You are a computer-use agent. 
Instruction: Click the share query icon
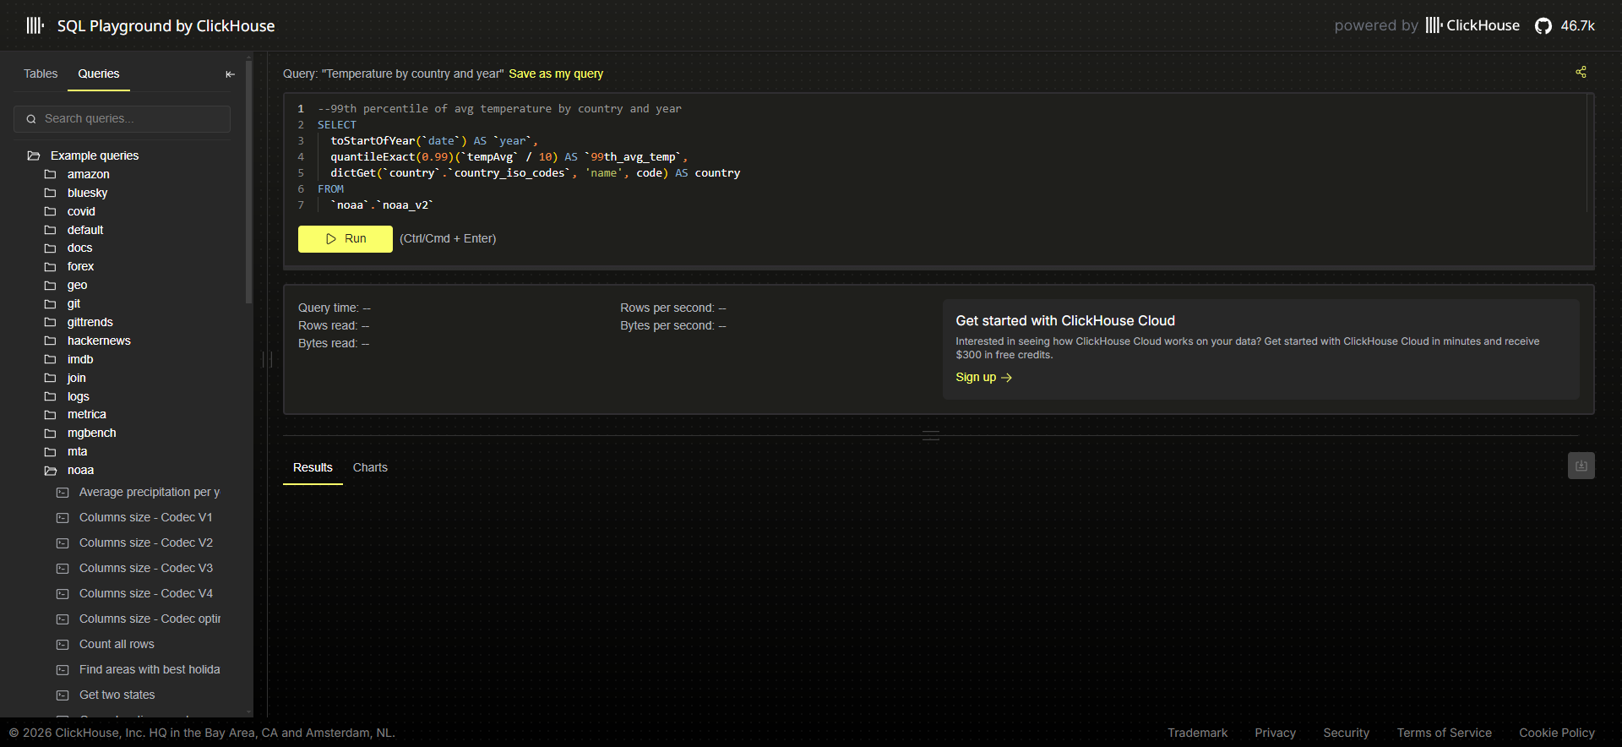[x=1581, y=73]
